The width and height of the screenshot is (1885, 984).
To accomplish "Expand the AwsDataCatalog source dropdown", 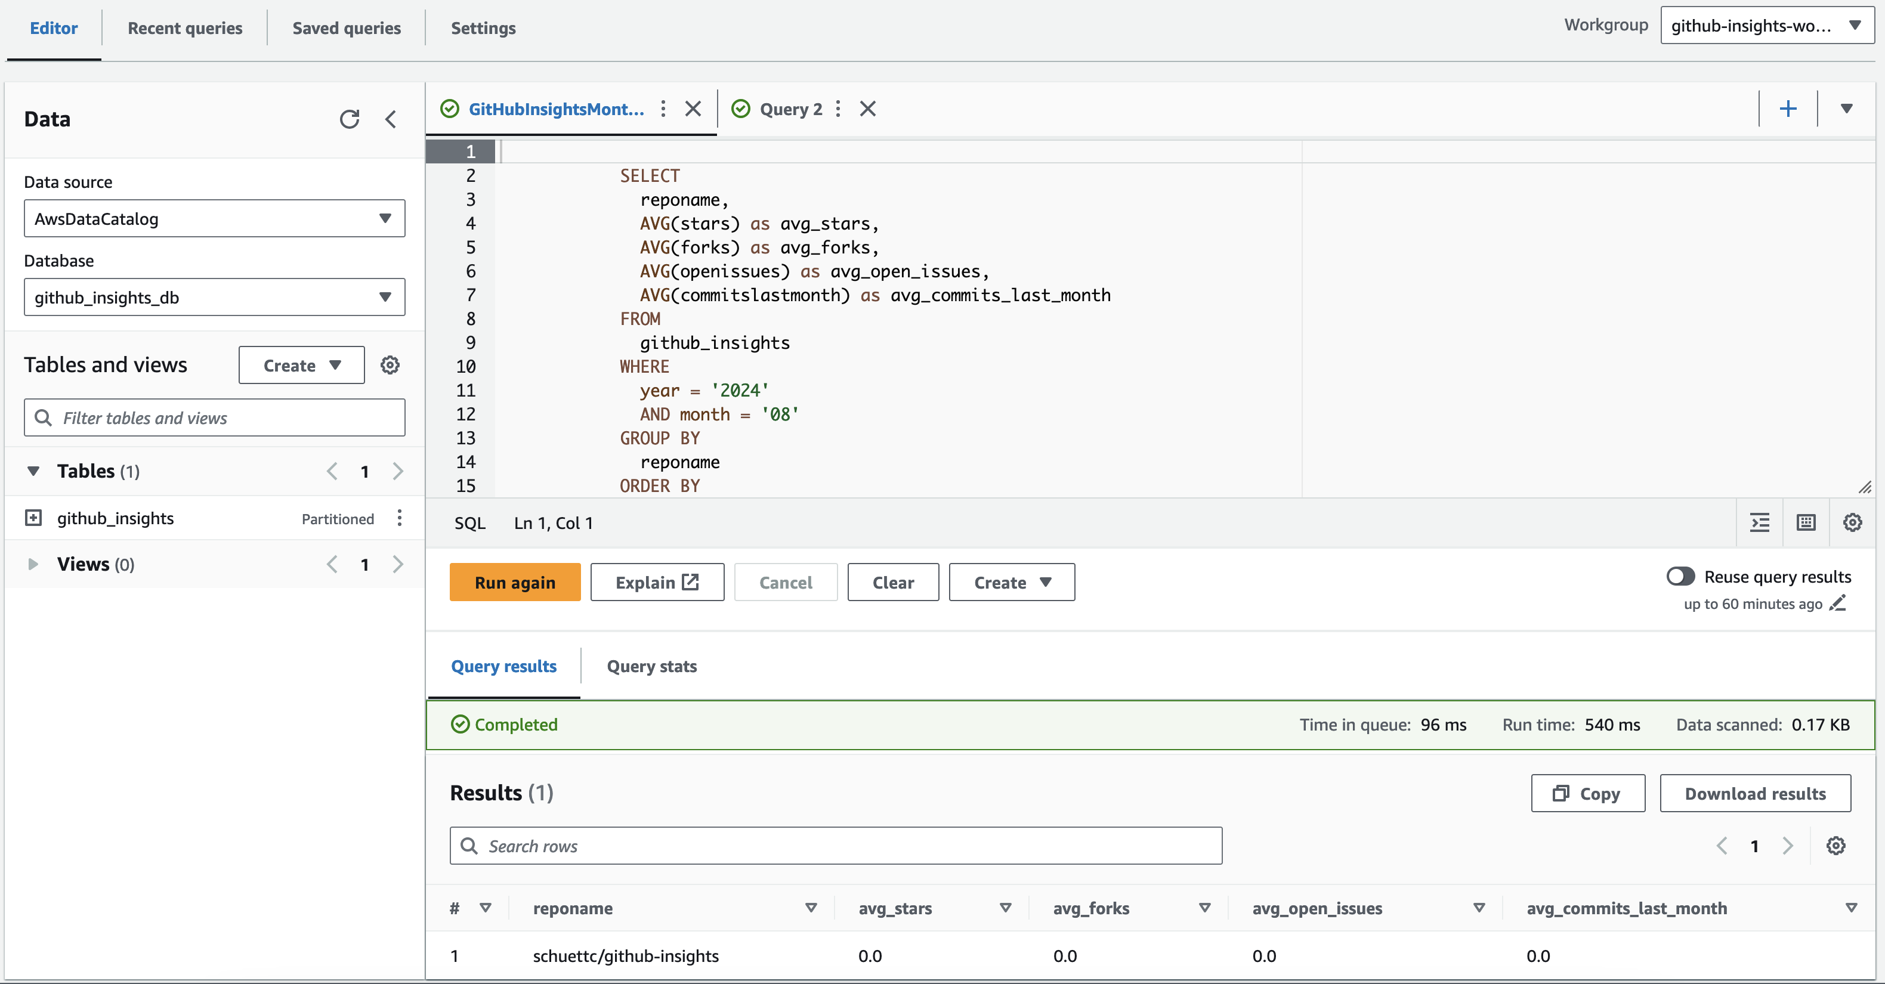I will click(387, 218).
